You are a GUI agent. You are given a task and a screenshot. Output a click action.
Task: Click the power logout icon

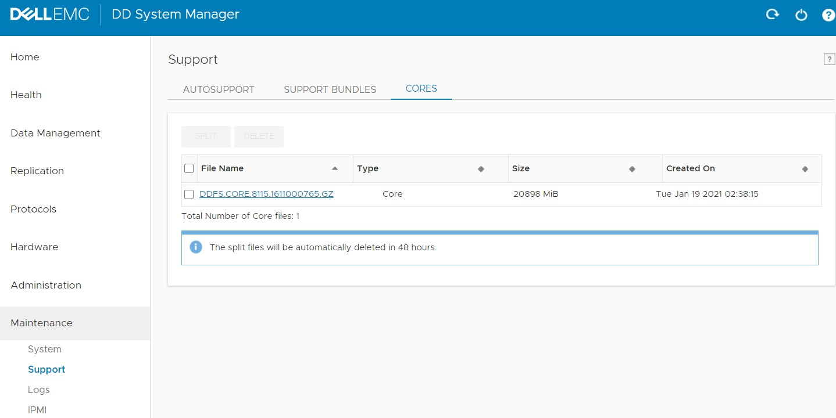[801, 15]
